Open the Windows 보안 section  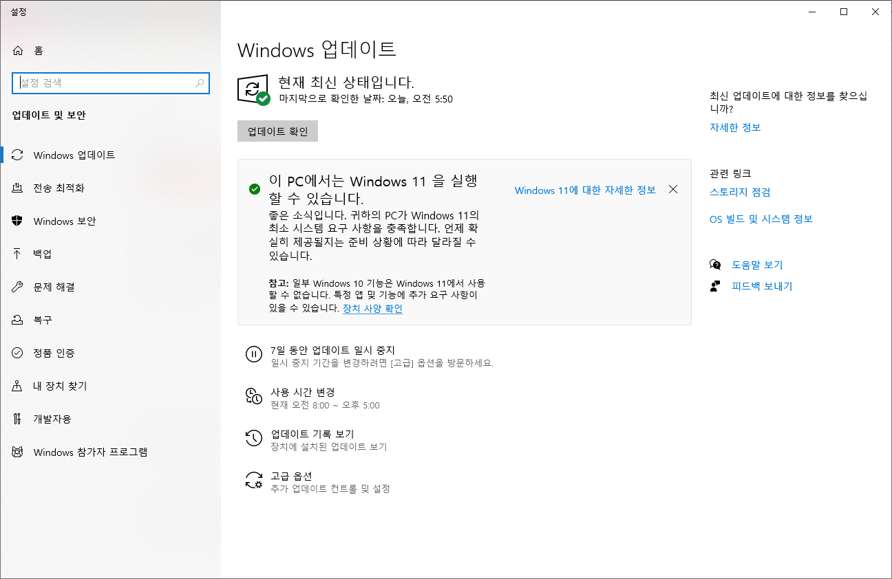[110, 221]
